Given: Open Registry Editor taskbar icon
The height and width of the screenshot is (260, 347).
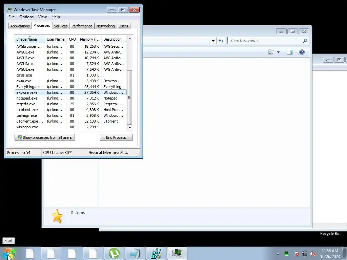Looking at the screenshot, I should (x=156, y=253).
